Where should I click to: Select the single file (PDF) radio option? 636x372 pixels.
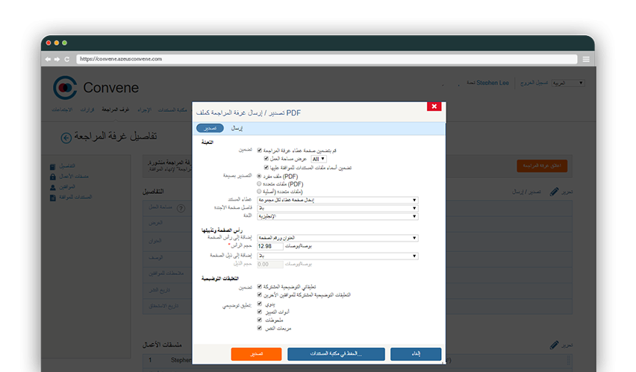pyautogui.click(x=259, y=176)
